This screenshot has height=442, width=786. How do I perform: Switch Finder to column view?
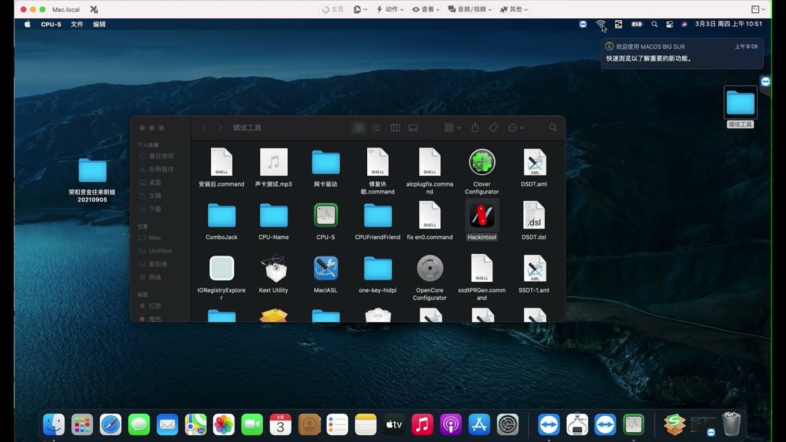click(395, 128)
